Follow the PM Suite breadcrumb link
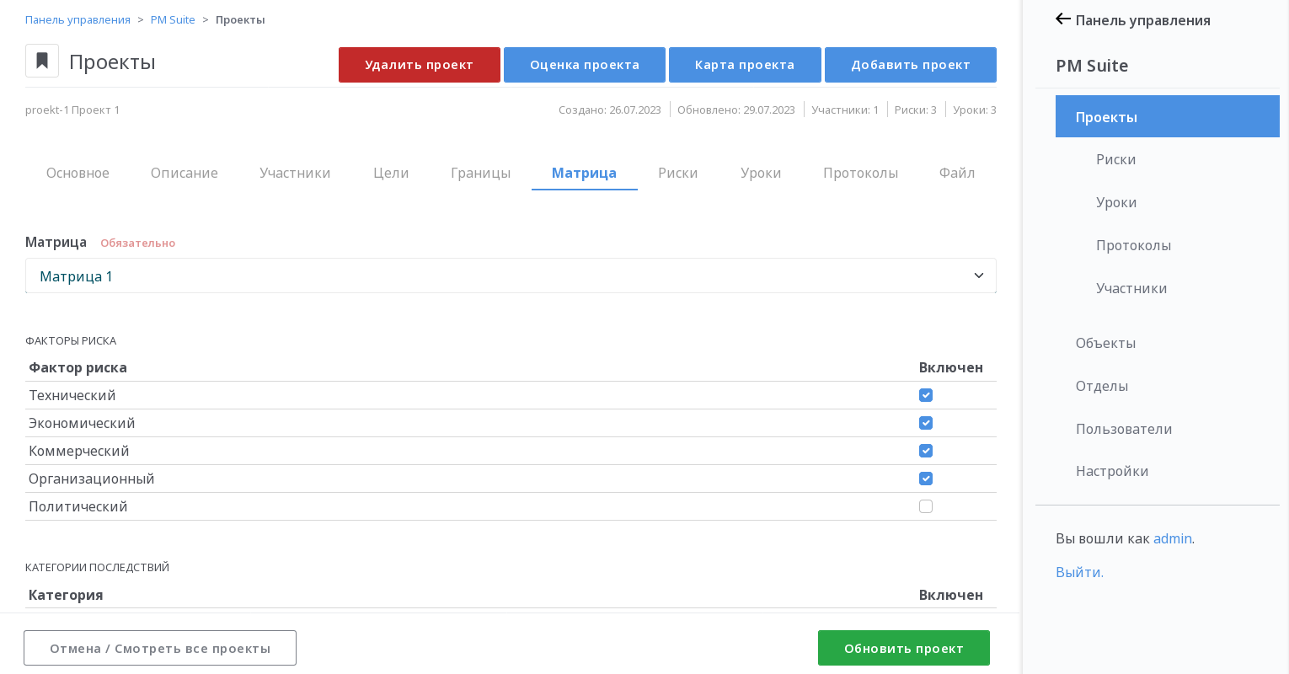 [x=173, y=19]
